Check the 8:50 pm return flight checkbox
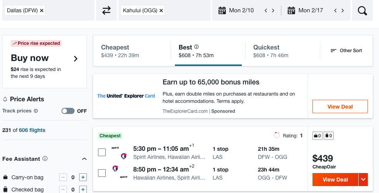379x193 pixels. 102,173
